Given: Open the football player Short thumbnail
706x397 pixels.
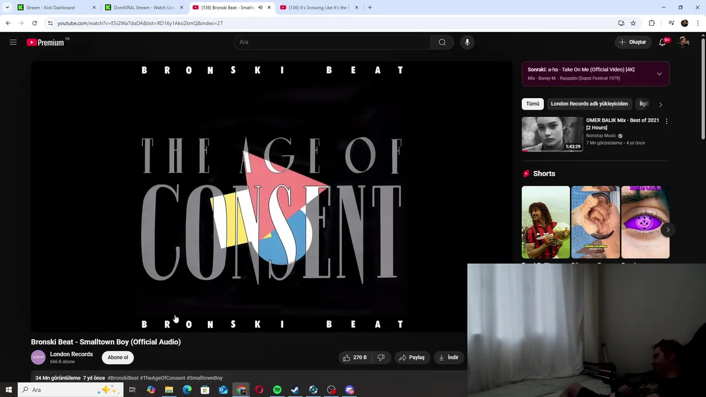Looking at the screenshot, I should [x=545, y=222].
